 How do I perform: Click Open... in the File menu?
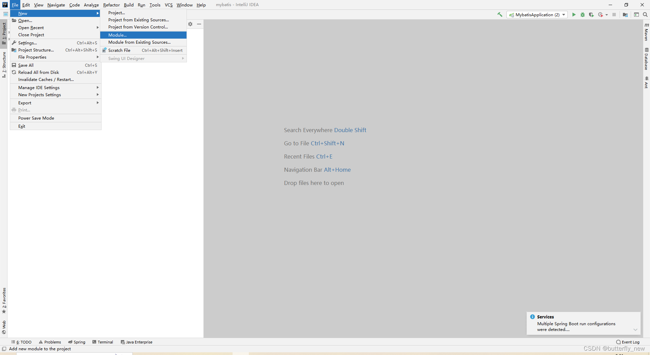point(56,21)
